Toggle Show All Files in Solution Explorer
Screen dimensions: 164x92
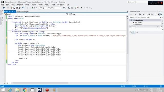(152, 15)
